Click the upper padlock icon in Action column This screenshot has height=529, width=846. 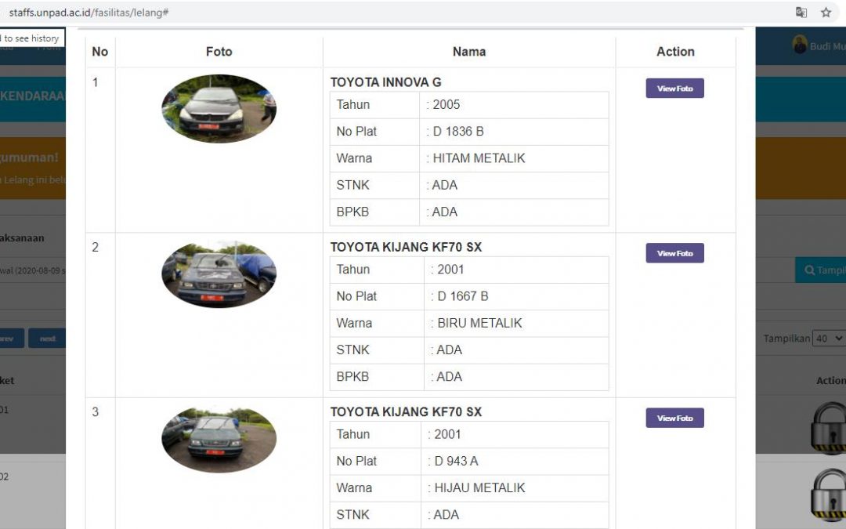tap(829, 428)
